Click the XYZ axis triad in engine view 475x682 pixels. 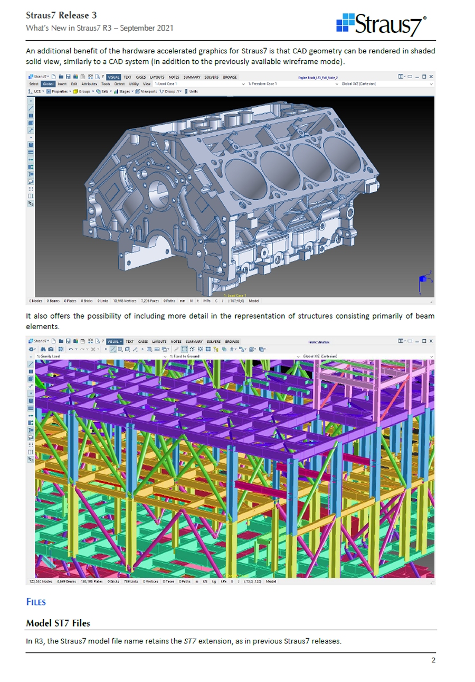click(x=423, y=281)
